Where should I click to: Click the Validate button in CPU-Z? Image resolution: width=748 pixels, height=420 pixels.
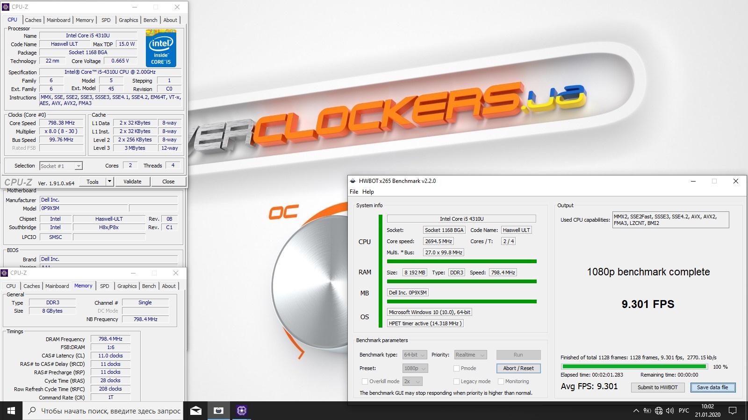click(x=132, y=182)
